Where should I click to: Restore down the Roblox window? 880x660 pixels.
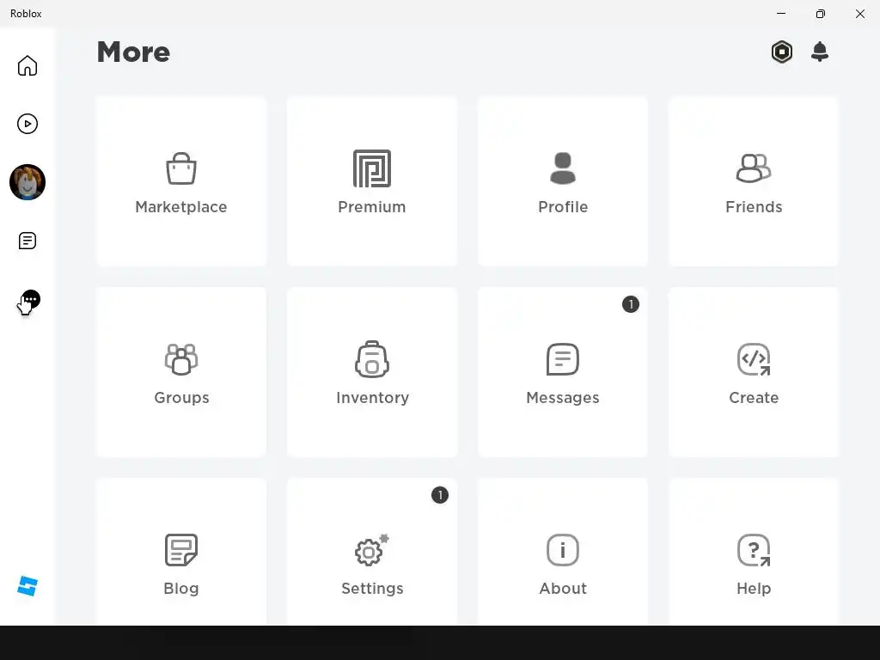[x=821, y=14]
